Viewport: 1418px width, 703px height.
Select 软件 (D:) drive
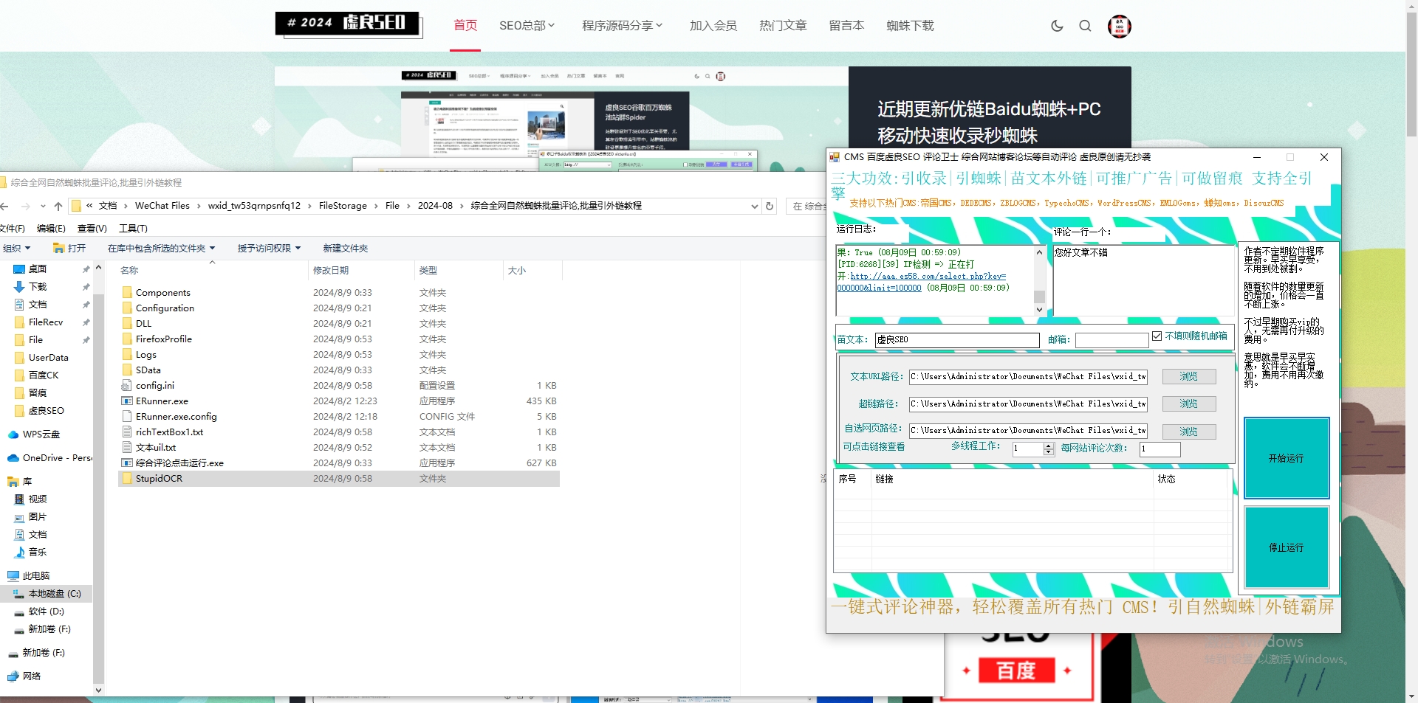tap(46, 612)
